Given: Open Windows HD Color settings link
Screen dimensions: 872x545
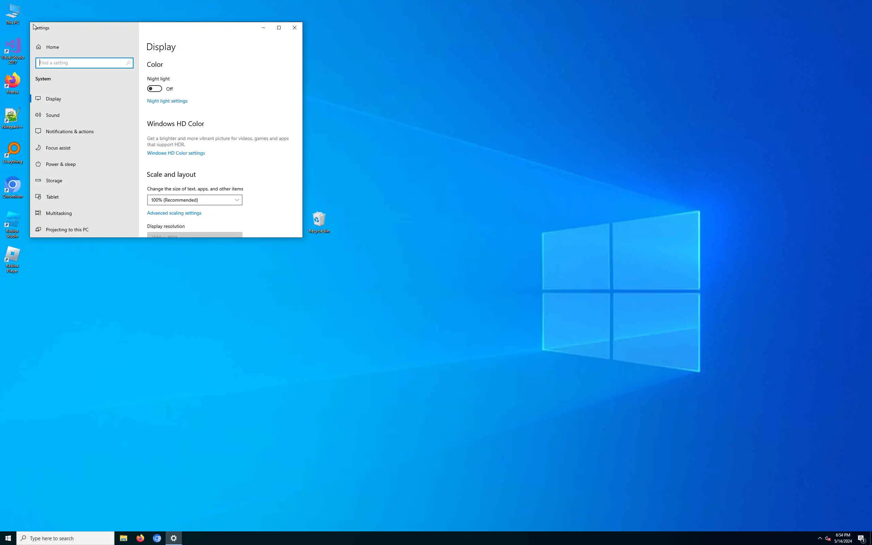Looking at the screenshot, I should pos(176,153).
